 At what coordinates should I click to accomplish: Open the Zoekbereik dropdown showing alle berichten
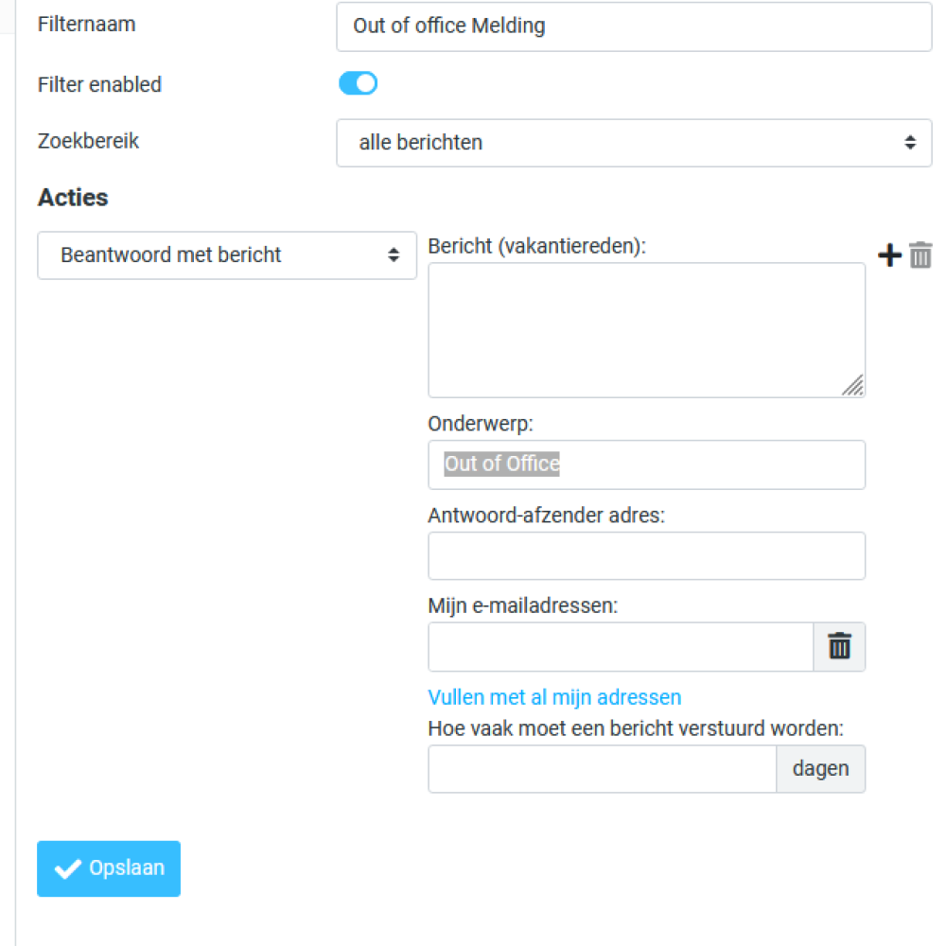634,143
